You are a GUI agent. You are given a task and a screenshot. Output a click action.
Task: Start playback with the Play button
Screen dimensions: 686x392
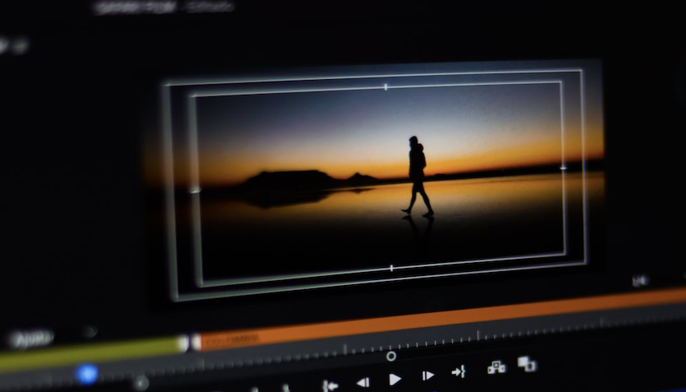tap(394, 379)
